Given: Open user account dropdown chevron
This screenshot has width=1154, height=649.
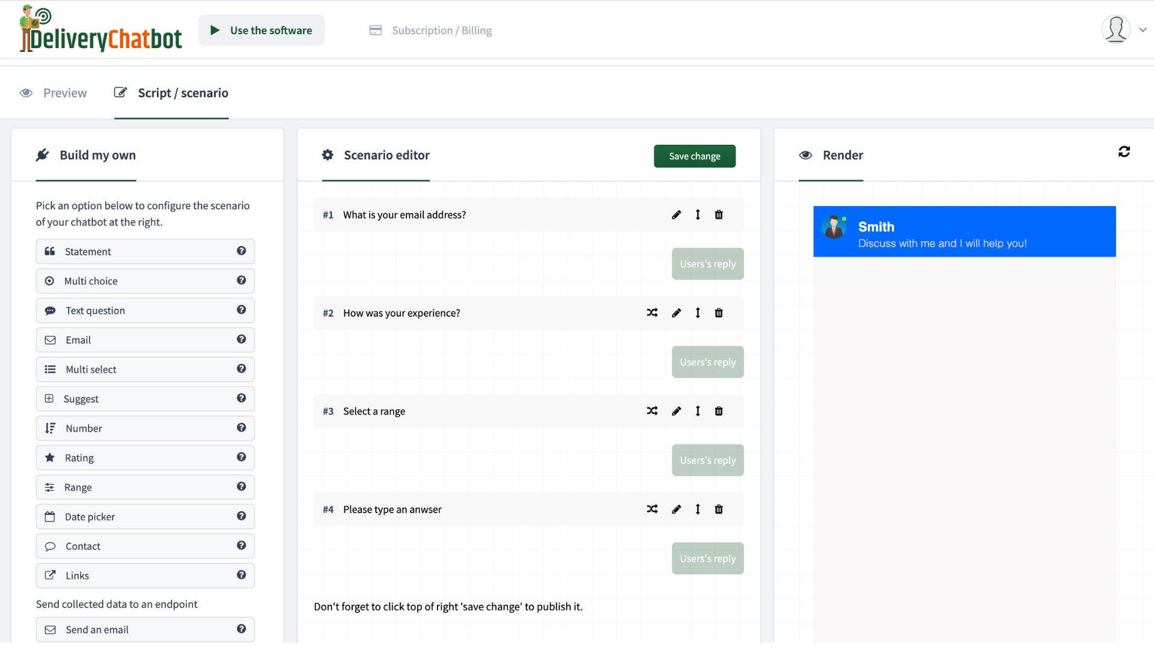Looking at the screenshot, I should click(x=1143, y=29).
